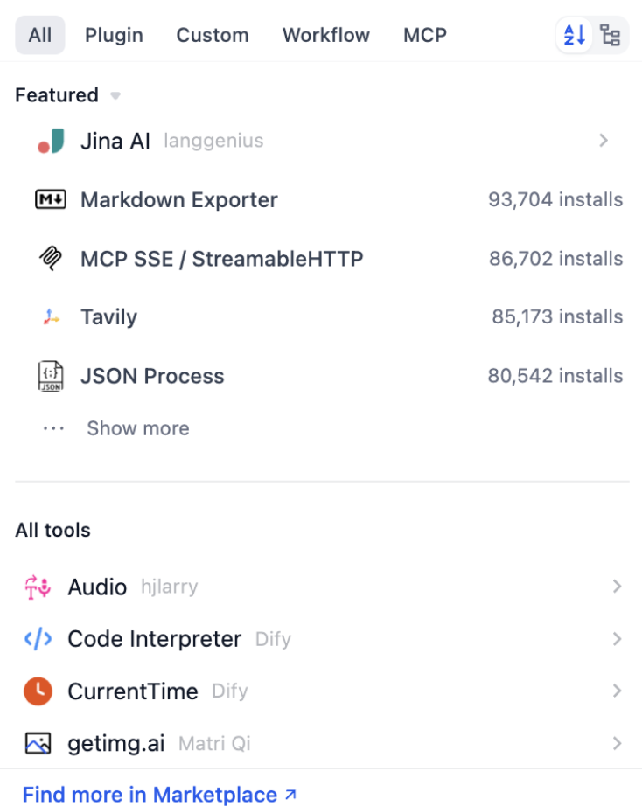Show more featured tools

coord(137,428)
